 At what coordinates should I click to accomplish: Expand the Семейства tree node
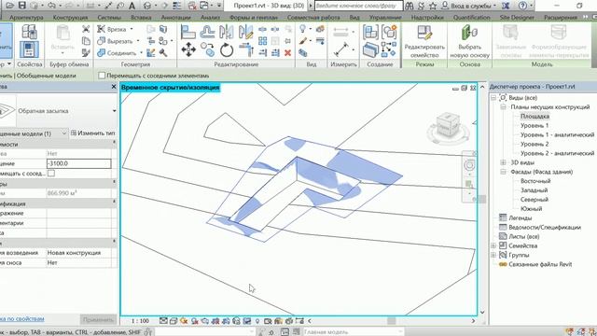click(x=493, y=245)
